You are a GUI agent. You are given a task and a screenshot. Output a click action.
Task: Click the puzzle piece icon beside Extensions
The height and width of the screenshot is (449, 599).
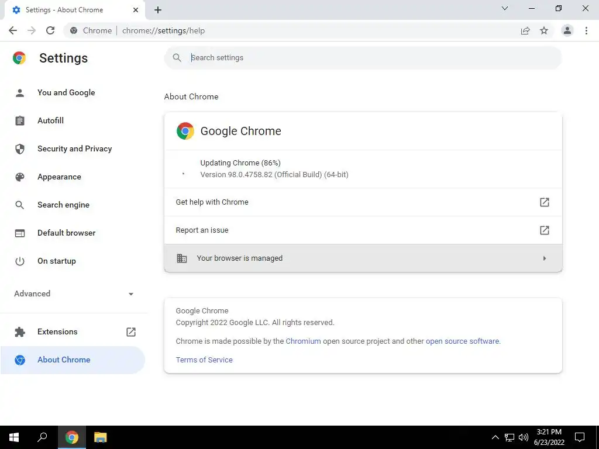tap(20, 332)
